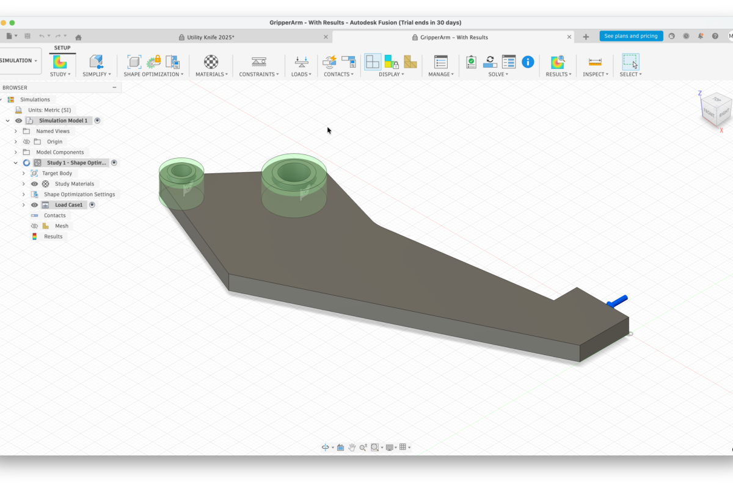Click the blue info icon in Solve

point(528,62)
